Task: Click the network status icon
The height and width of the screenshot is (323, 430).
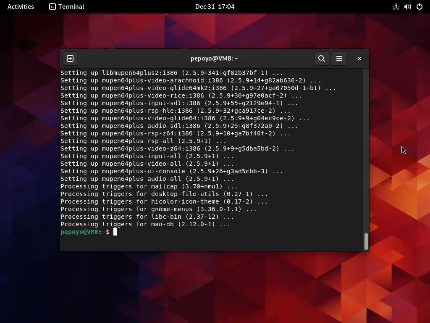Action: pyautogui.click(x=396, y=7)
